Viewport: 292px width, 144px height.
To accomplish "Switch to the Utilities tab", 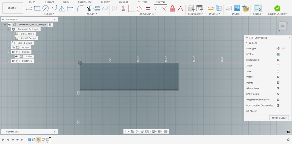I will coord(142,3).
